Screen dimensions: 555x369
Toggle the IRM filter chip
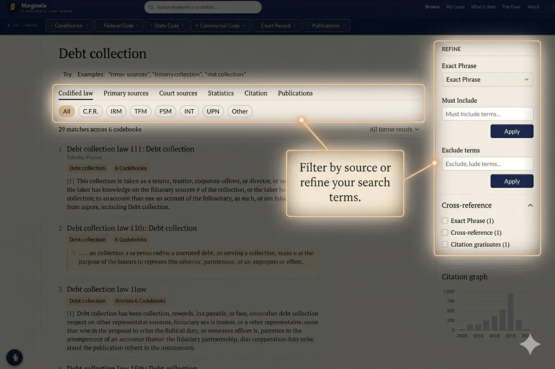click(116, 111)
